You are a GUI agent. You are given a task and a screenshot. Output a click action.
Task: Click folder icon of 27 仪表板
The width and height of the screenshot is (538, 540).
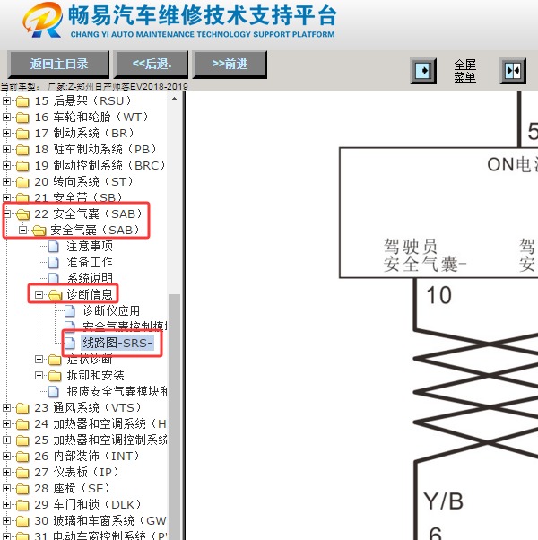click(22, 474)
